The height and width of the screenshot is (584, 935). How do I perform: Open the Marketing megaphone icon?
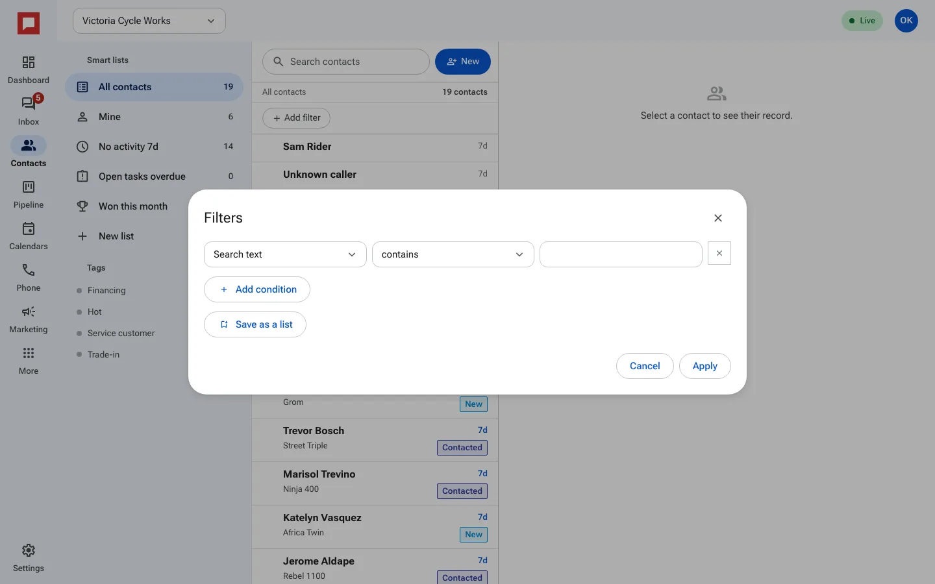[29, 311]
